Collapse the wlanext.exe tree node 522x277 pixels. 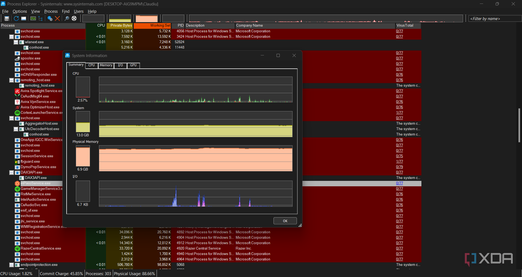(x=16, y=42)
